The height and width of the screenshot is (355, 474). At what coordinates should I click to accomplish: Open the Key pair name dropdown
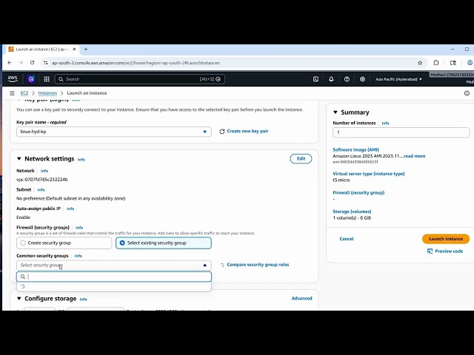point(114,132)
